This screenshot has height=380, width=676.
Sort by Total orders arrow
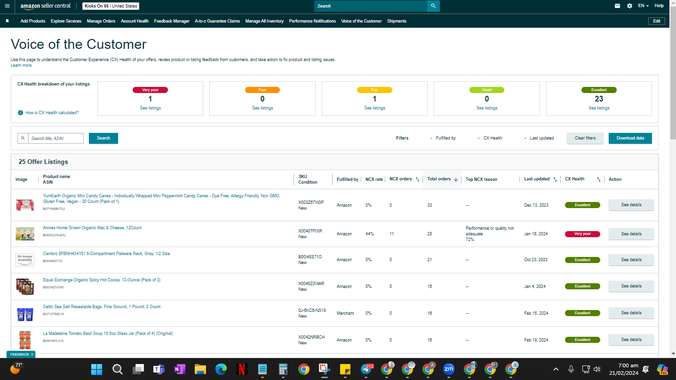pos(456,179)
